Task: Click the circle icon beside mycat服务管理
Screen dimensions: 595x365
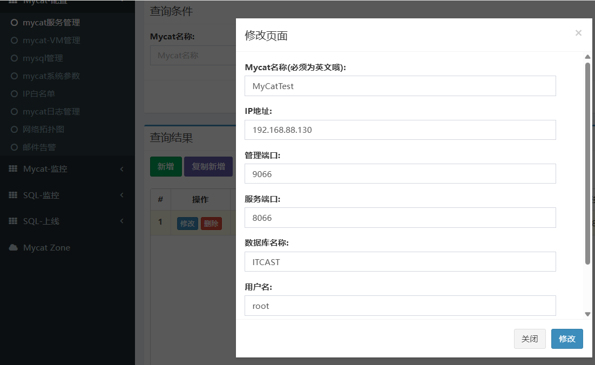Action: click(14, 23)
